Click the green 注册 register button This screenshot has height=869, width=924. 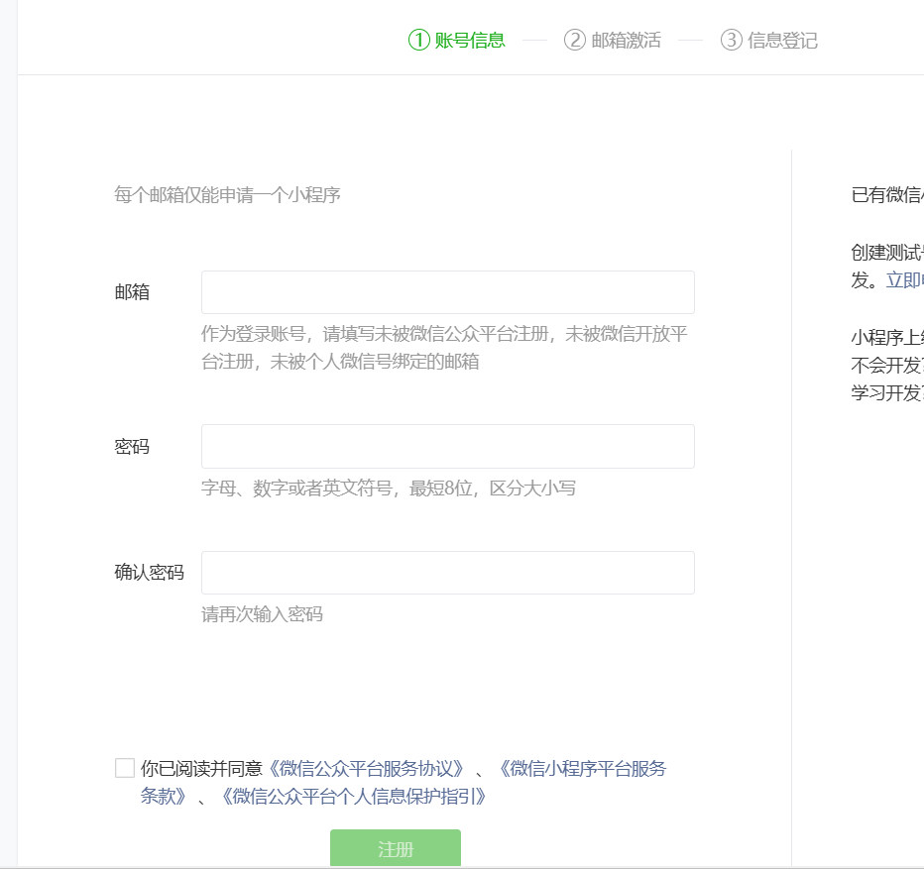tap(396, 849)
